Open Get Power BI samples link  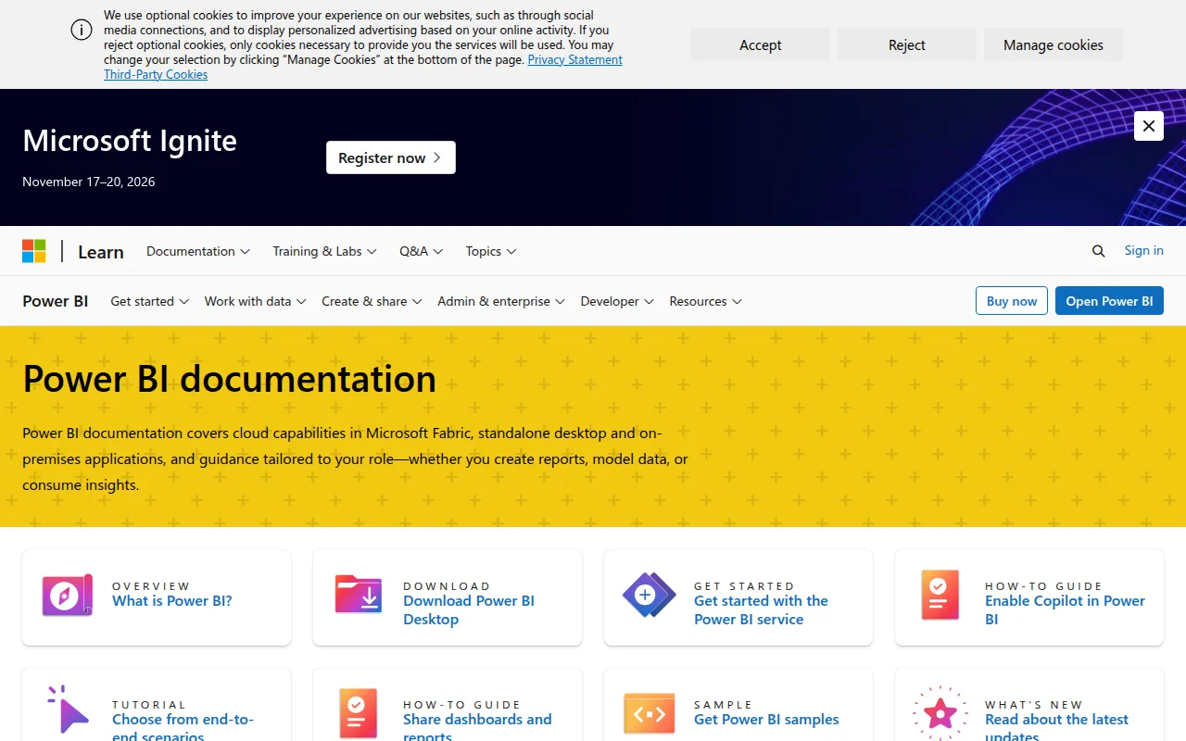pyautogui.click(x=766, y=719)
